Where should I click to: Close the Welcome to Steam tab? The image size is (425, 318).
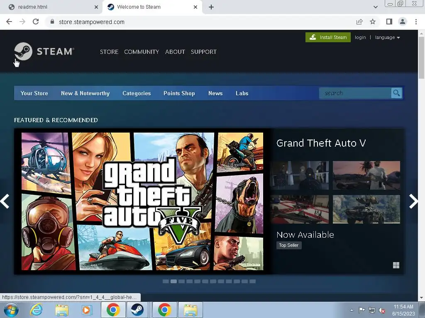pos(195,7)
